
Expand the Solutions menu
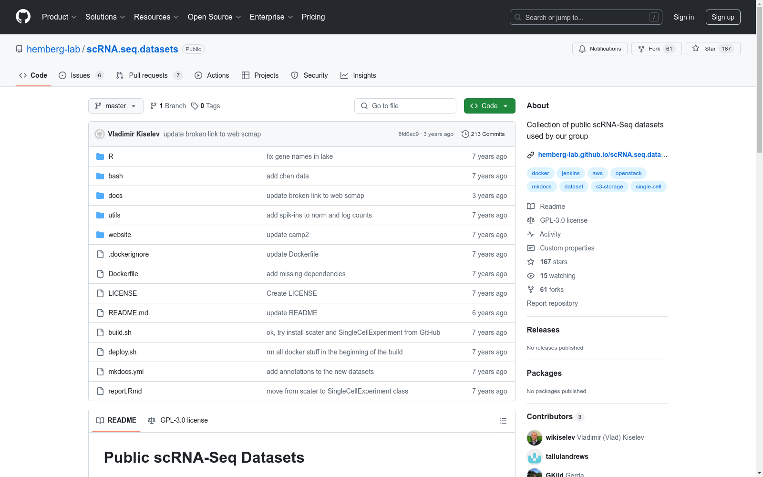[105, 17]
